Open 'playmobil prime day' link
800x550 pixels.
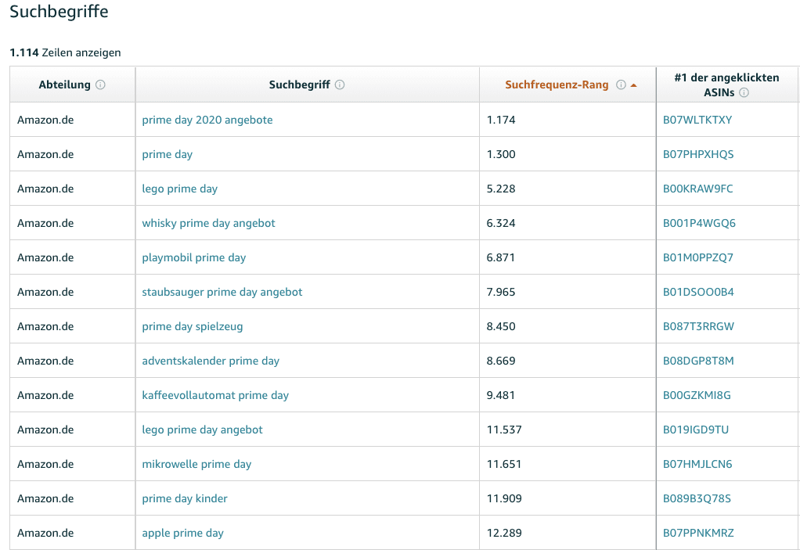[194, 257]
